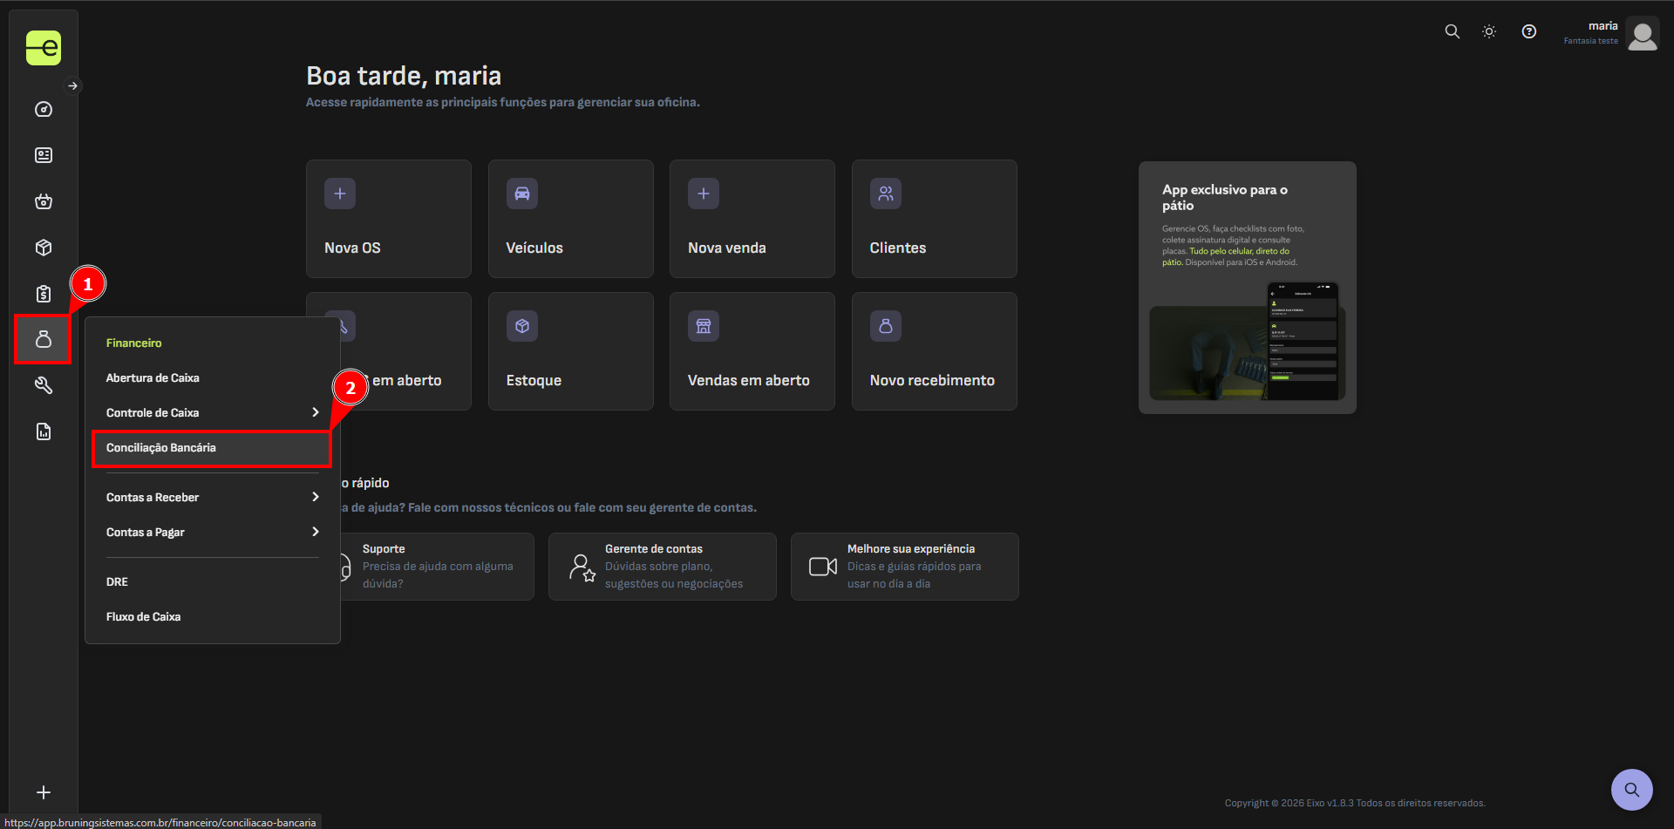Click the floating purple search button
The image size is (1674, 829).
1632,790
